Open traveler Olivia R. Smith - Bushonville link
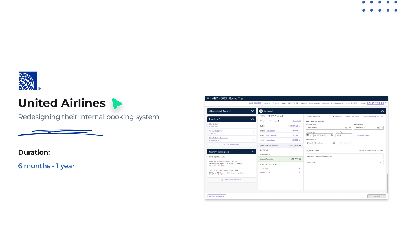 (x=218, y=138)
